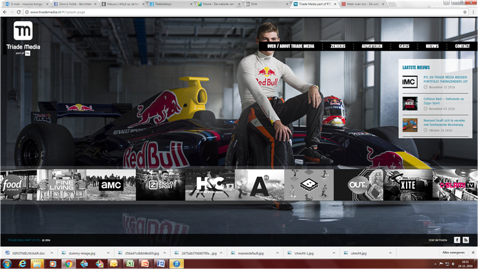Open the Contact menu item
This screenshot has width=478, height=269.
pos(462,46)
